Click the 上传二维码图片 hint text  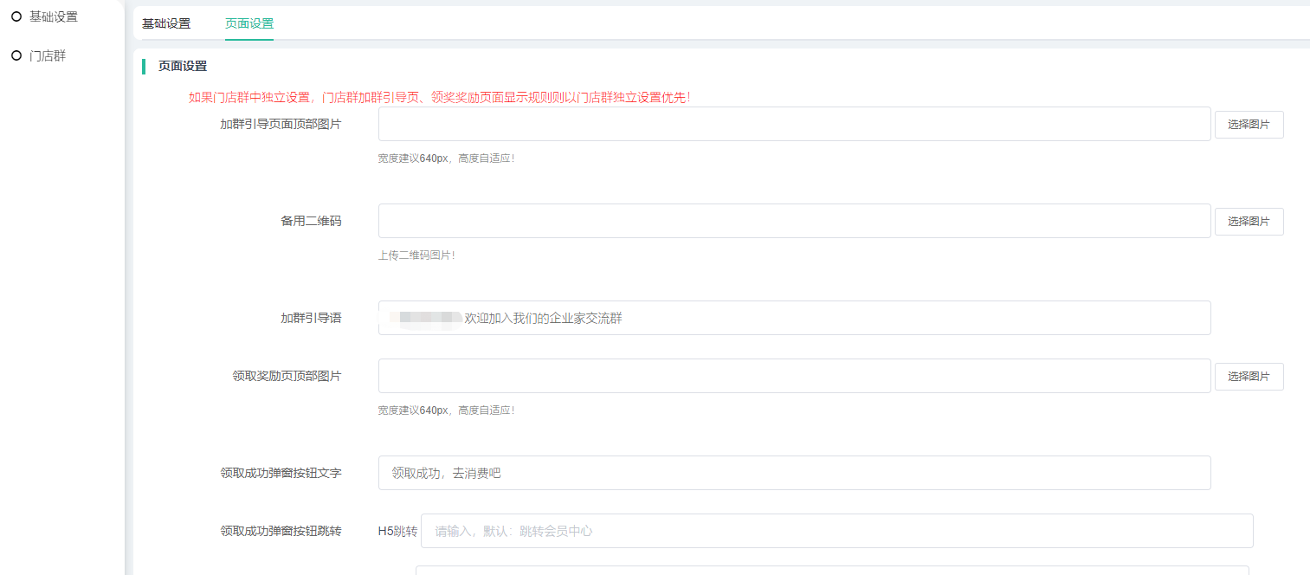(416, 255)
